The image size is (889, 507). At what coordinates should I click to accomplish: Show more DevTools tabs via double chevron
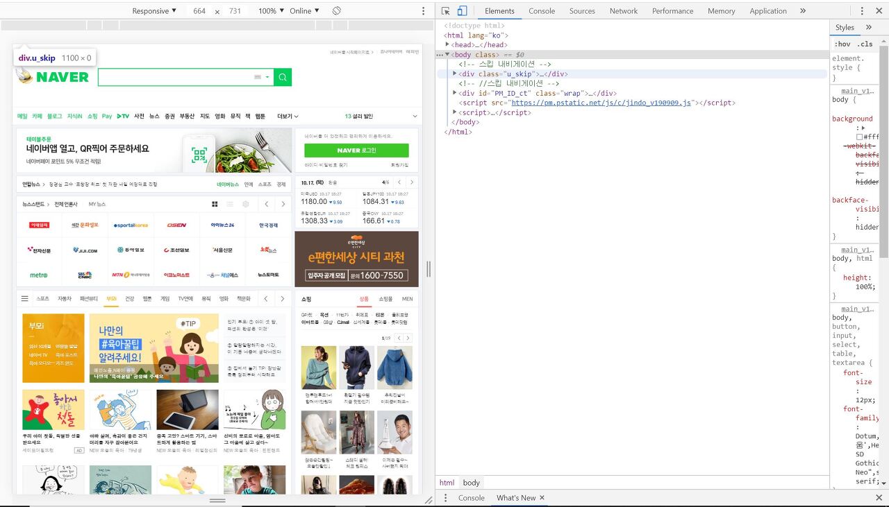pyautogui.click(x=803, y=10)
